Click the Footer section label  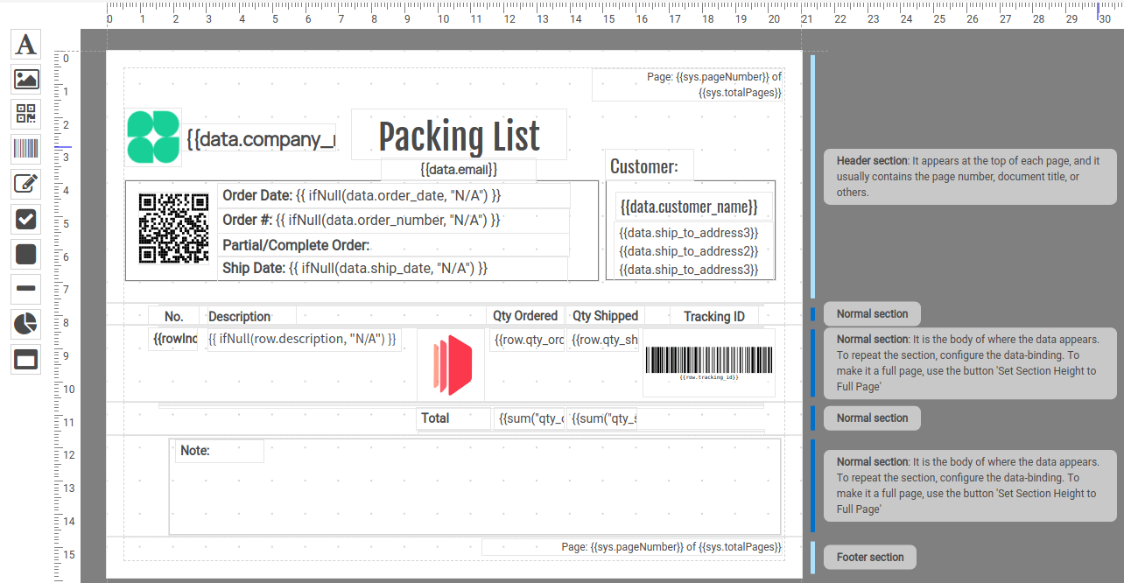pyautogui.click(x=870, y=558)
